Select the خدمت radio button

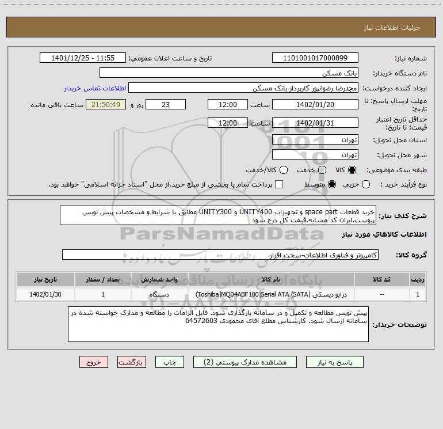(322, 170)
